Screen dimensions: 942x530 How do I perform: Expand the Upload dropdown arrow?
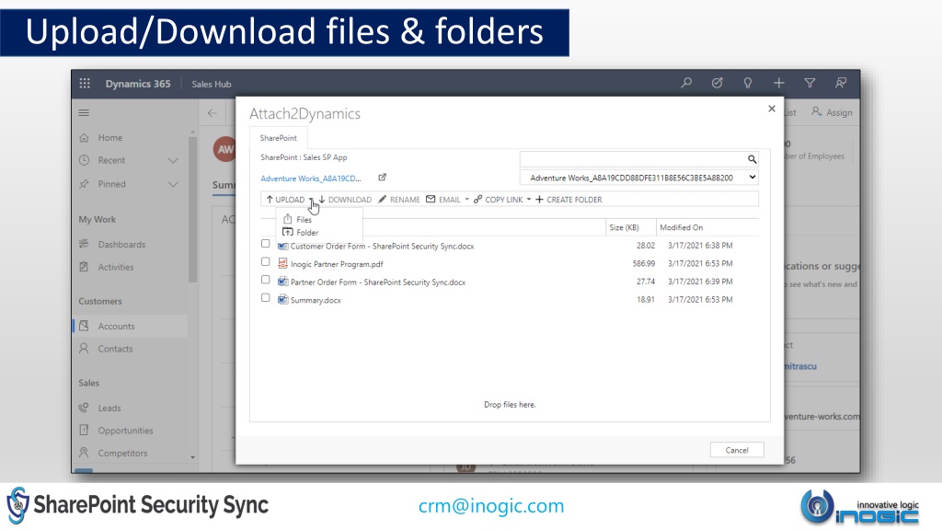click(x=311, y=200)
